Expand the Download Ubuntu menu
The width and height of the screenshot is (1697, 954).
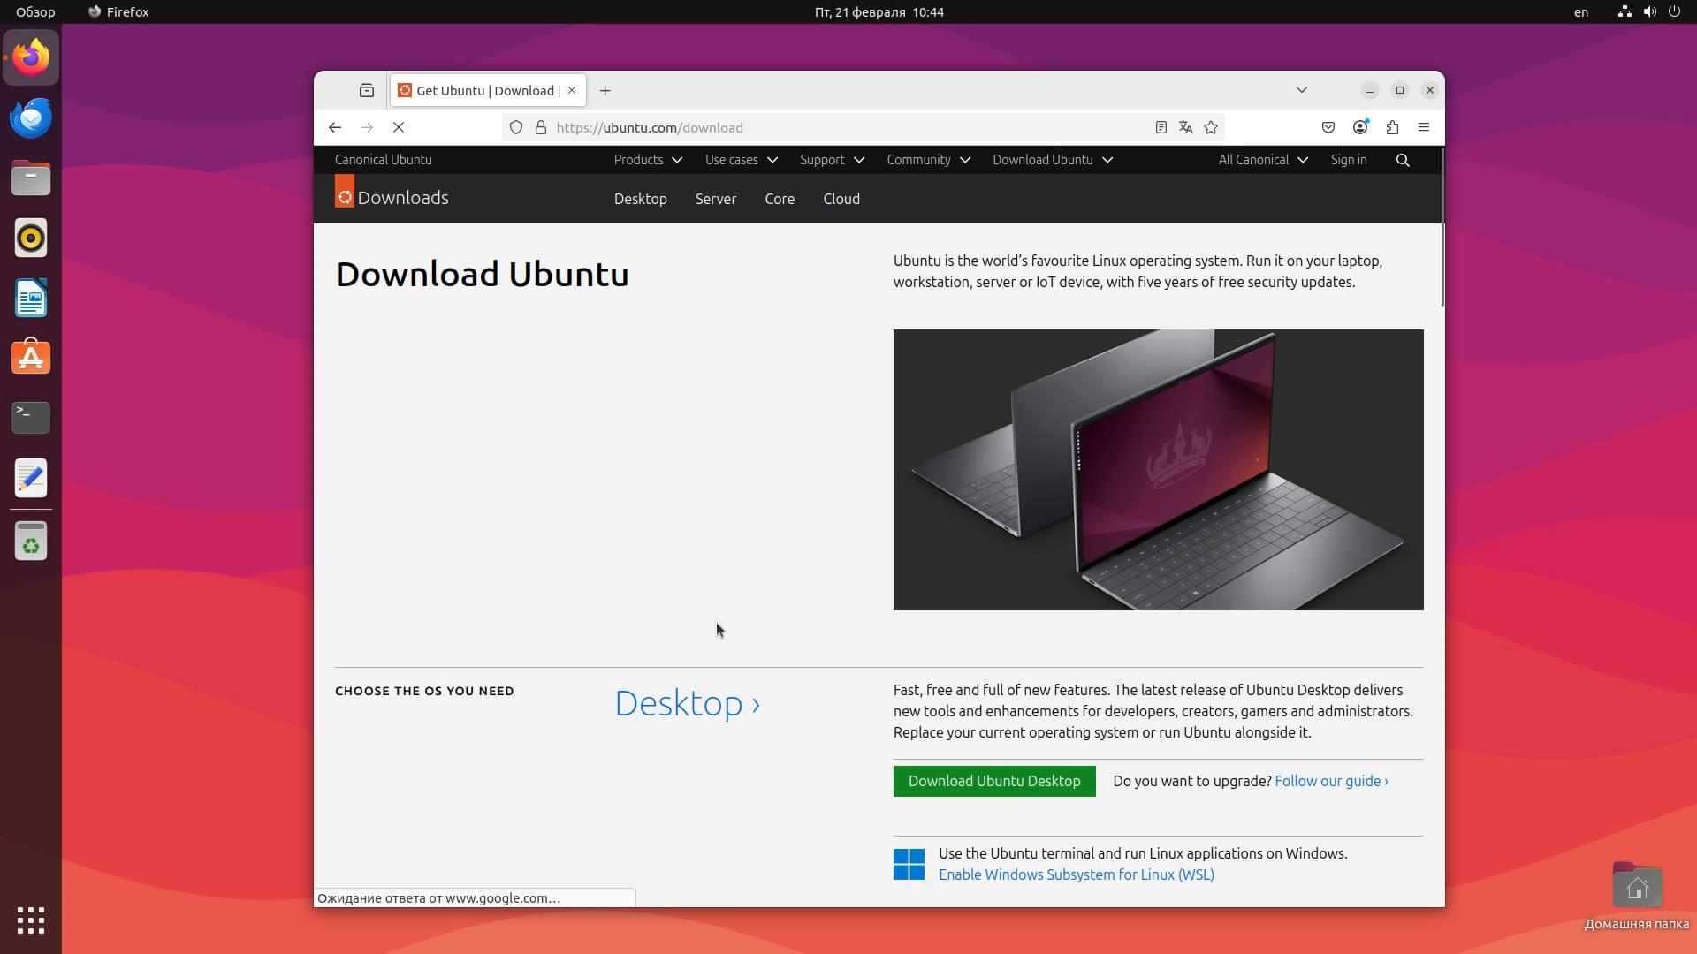[1052, 160]
